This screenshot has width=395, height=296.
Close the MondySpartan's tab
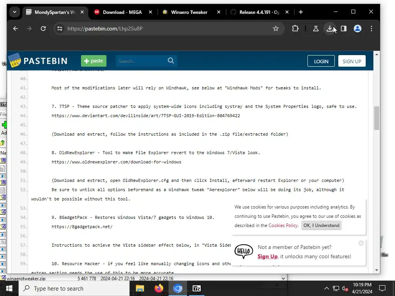pos(82,12)
